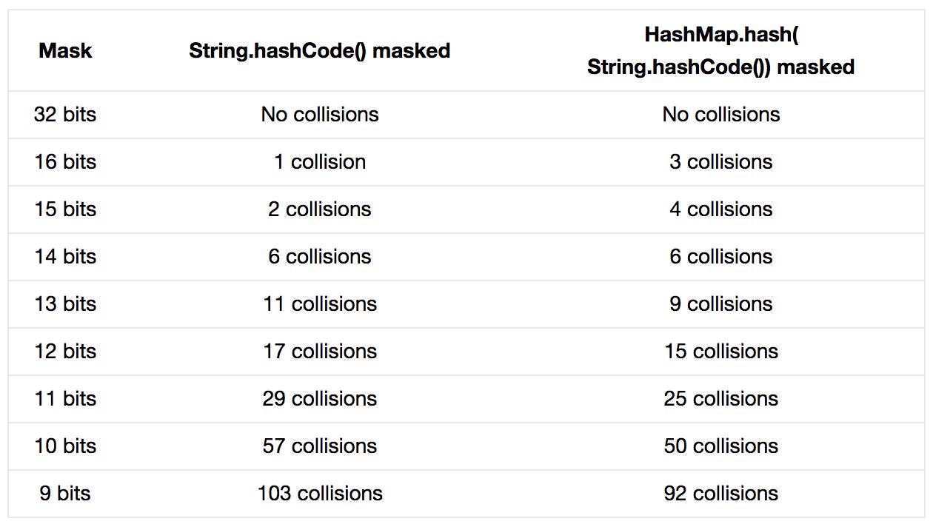
Task: Select the "32 bits" mask cell
Action: pos(65,115)
